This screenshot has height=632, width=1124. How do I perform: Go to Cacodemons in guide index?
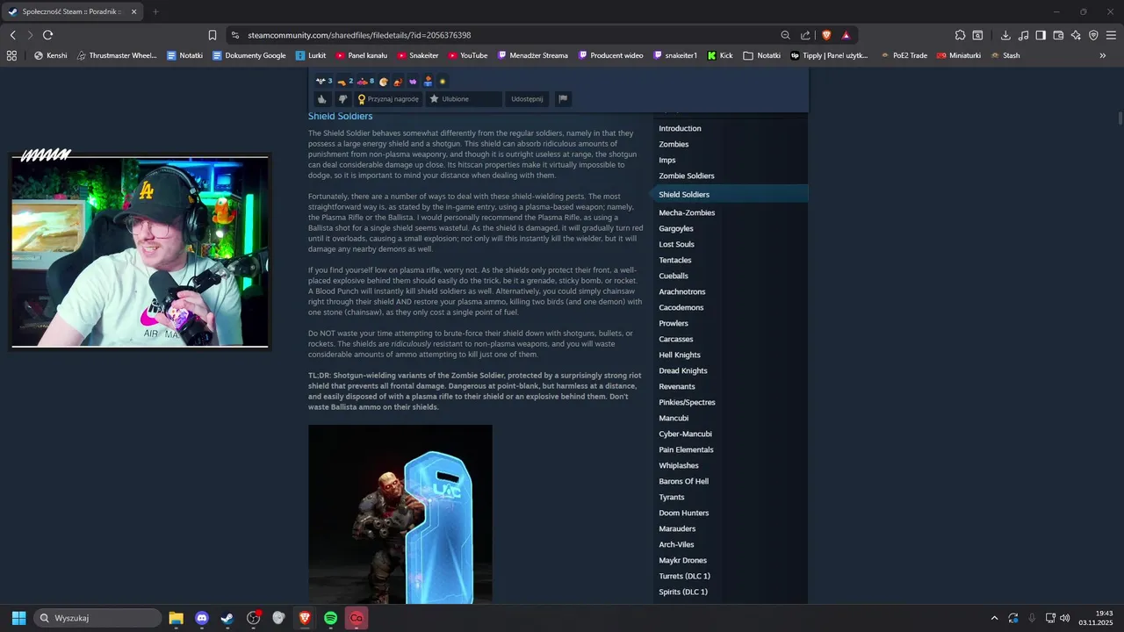coord(682,307)
